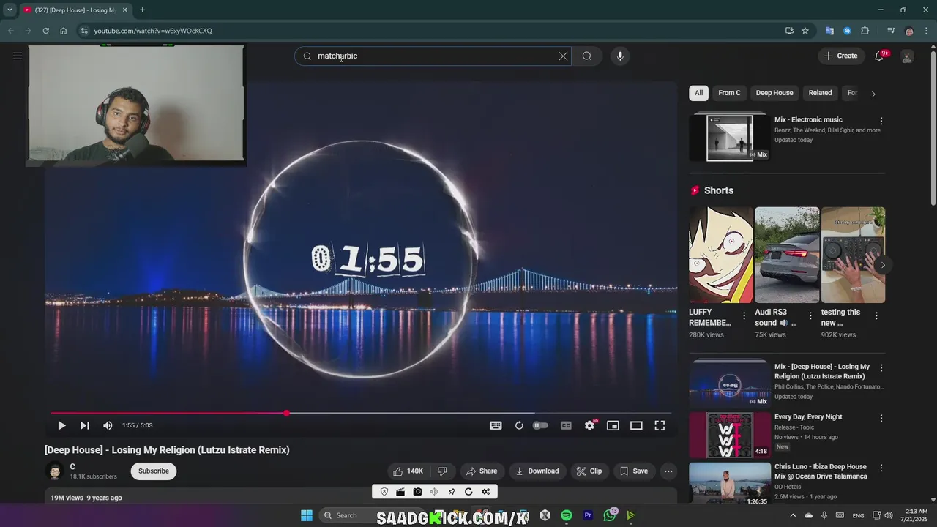Open the Audi RS3 sound short thumbnail

tap(787, 255)
